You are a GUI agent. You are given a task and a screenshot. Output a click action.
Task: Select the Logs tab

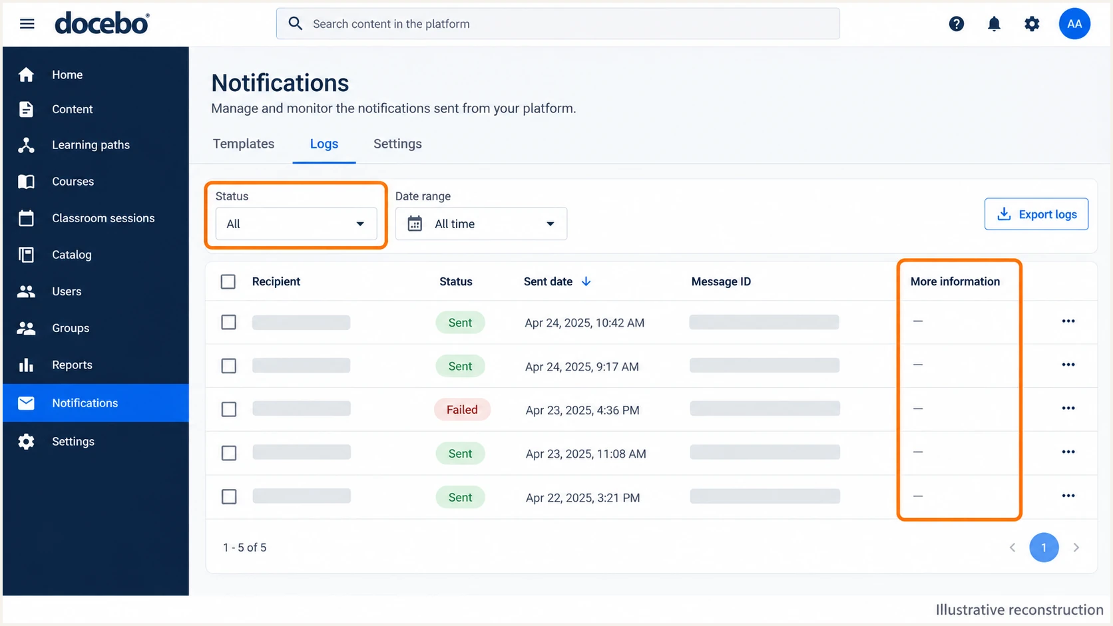click(x=324, y=144)
